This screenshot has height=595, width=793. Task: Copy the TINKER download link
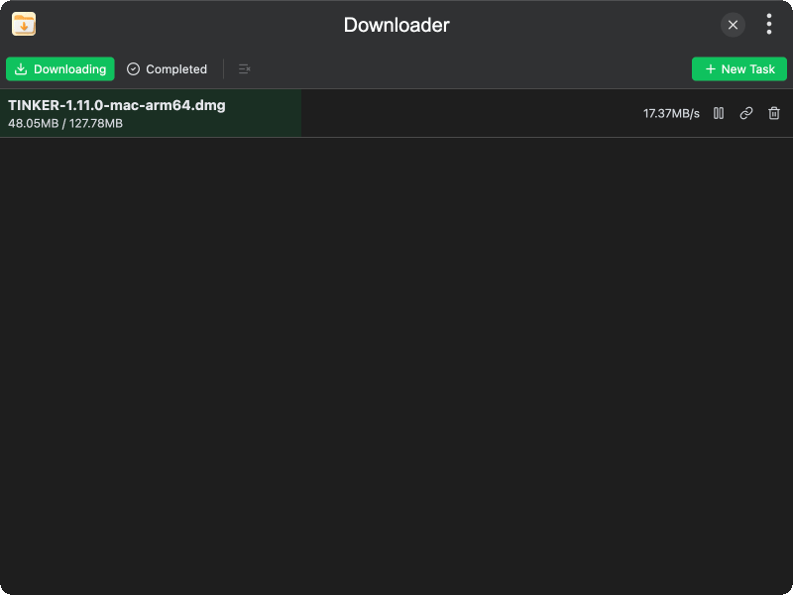pyautogui.click(x=746, y=113)
